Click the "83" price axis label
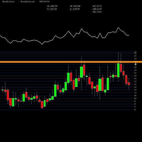 (x=135, y=110)
